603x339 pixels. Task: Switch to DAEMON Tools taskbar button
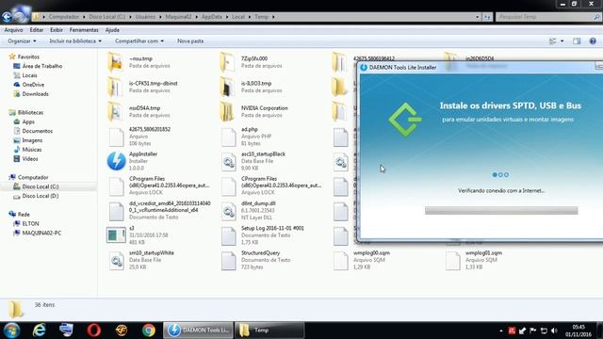pos(199,331)
